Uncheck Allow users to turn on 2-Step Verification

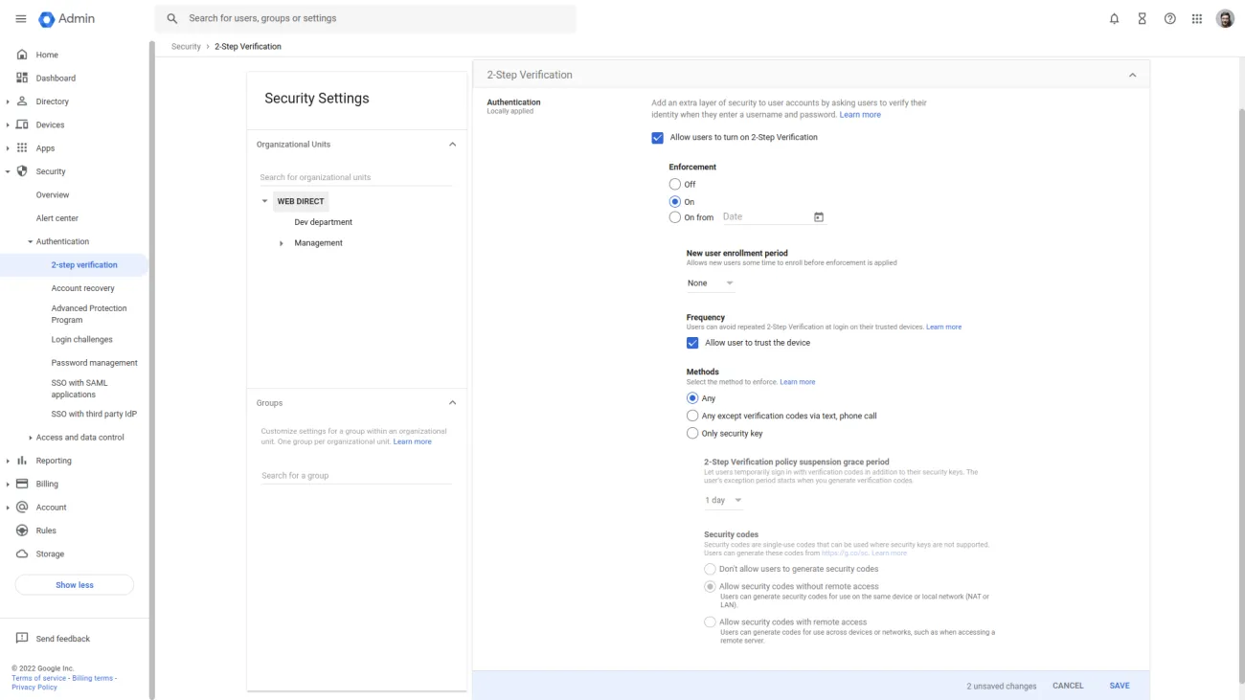[x=656, y=137]
